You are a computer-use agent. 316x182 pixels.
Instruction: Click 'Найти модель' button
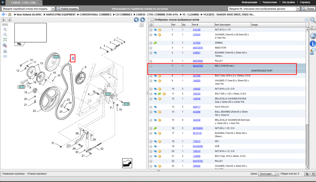(x=68, y=9)
